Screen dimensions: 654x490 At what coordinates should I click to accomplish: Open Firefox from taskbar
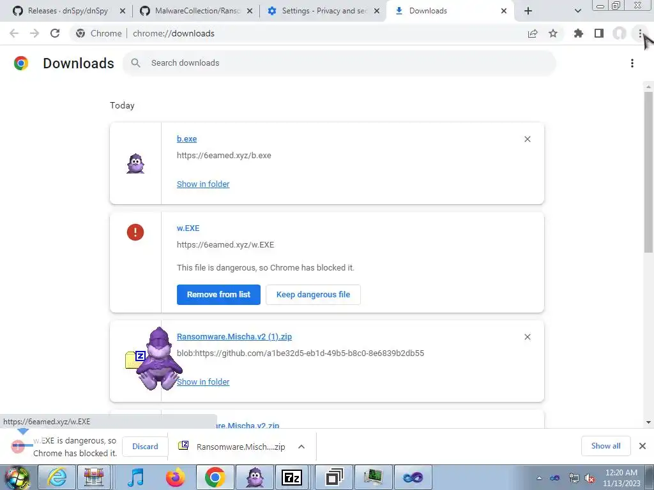click(175, 477)
